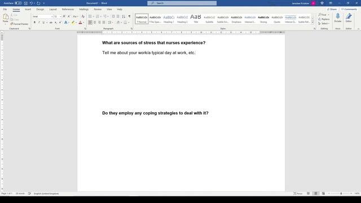
Task: Apply the Title style
Action: (196, 19)
